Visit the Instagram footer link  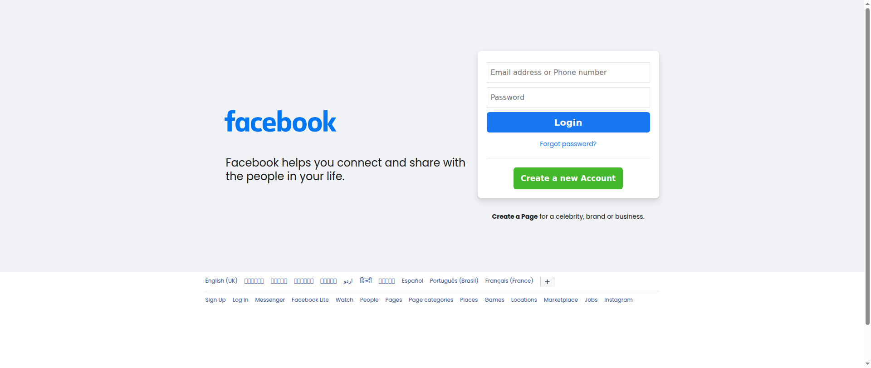(x=618, y=300)
